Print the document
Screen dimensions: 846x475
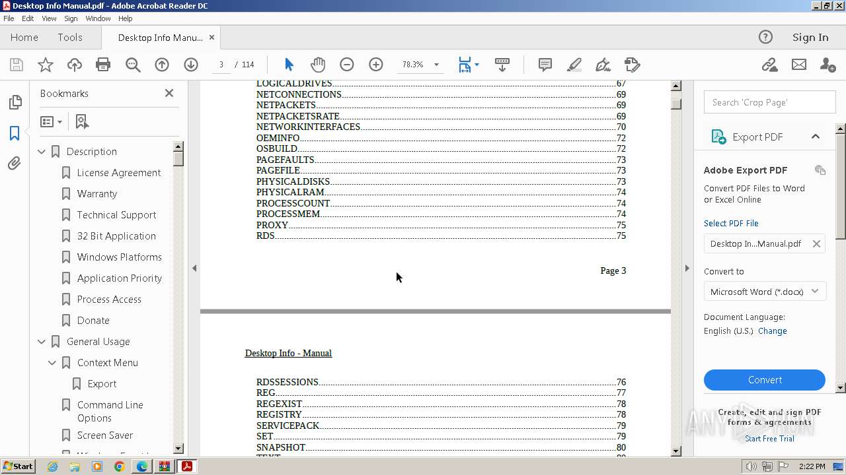click(x=103, y=65)
